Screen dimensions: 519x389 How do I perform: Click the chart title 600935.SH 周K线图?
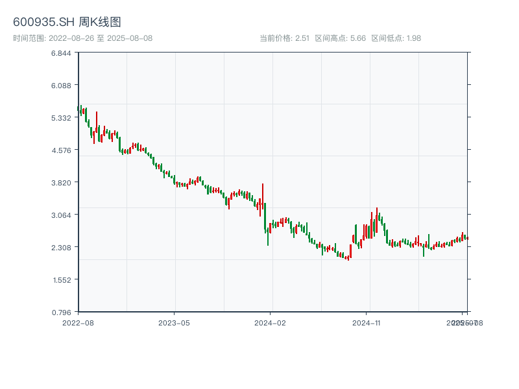pyautogui.click(x=67, y=22)
